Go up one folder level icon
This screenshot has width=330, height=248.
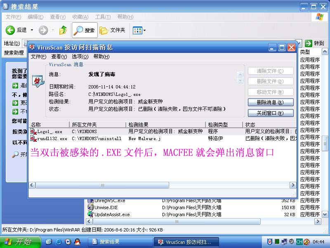(x=63, y=30)
